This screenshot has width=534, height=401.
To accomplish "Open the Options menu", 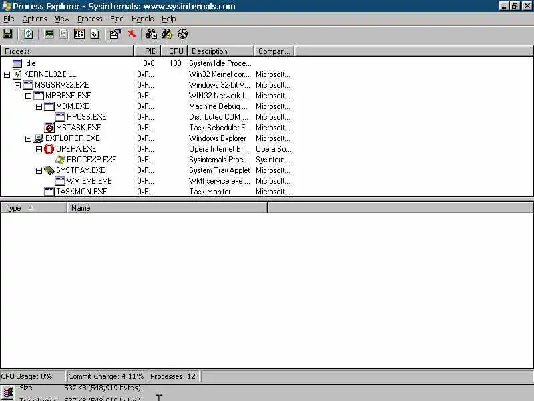I will (x=35, y=19).
